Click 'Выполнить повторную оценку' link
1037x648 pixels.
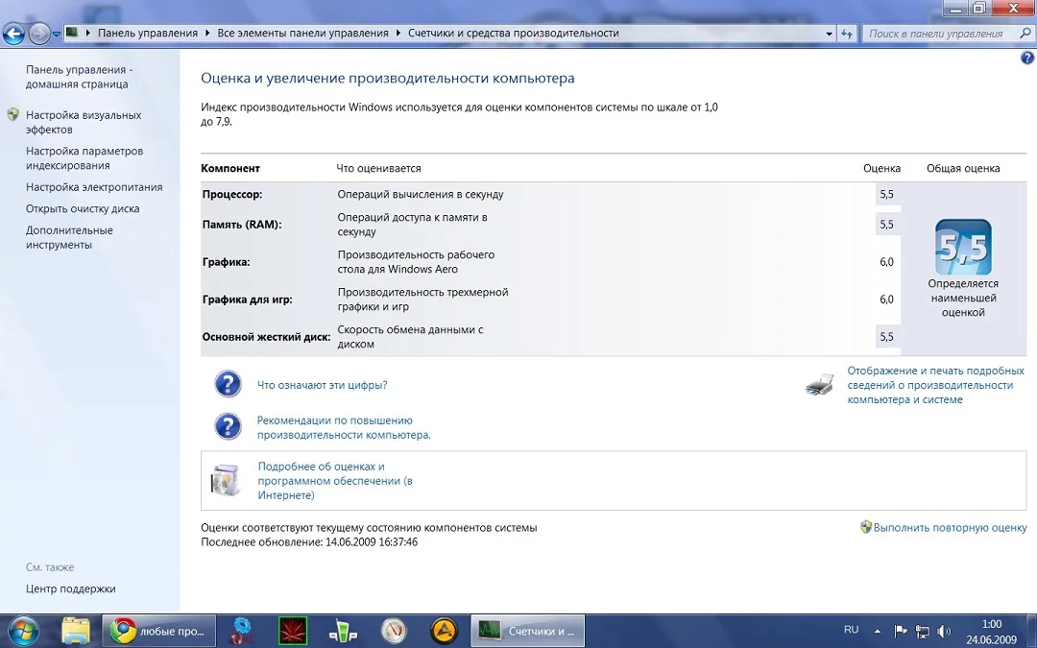(x=950, y=528)
